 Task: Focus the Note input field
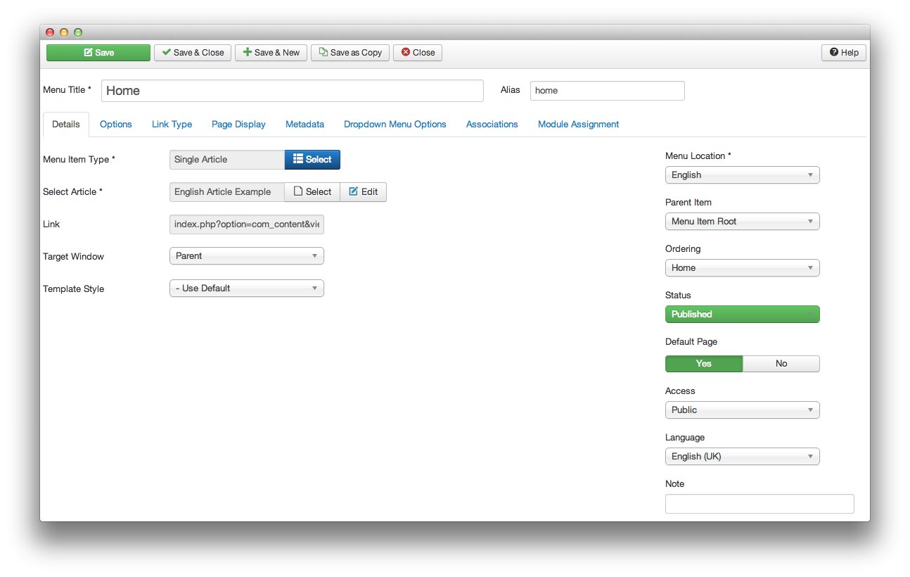759,504
